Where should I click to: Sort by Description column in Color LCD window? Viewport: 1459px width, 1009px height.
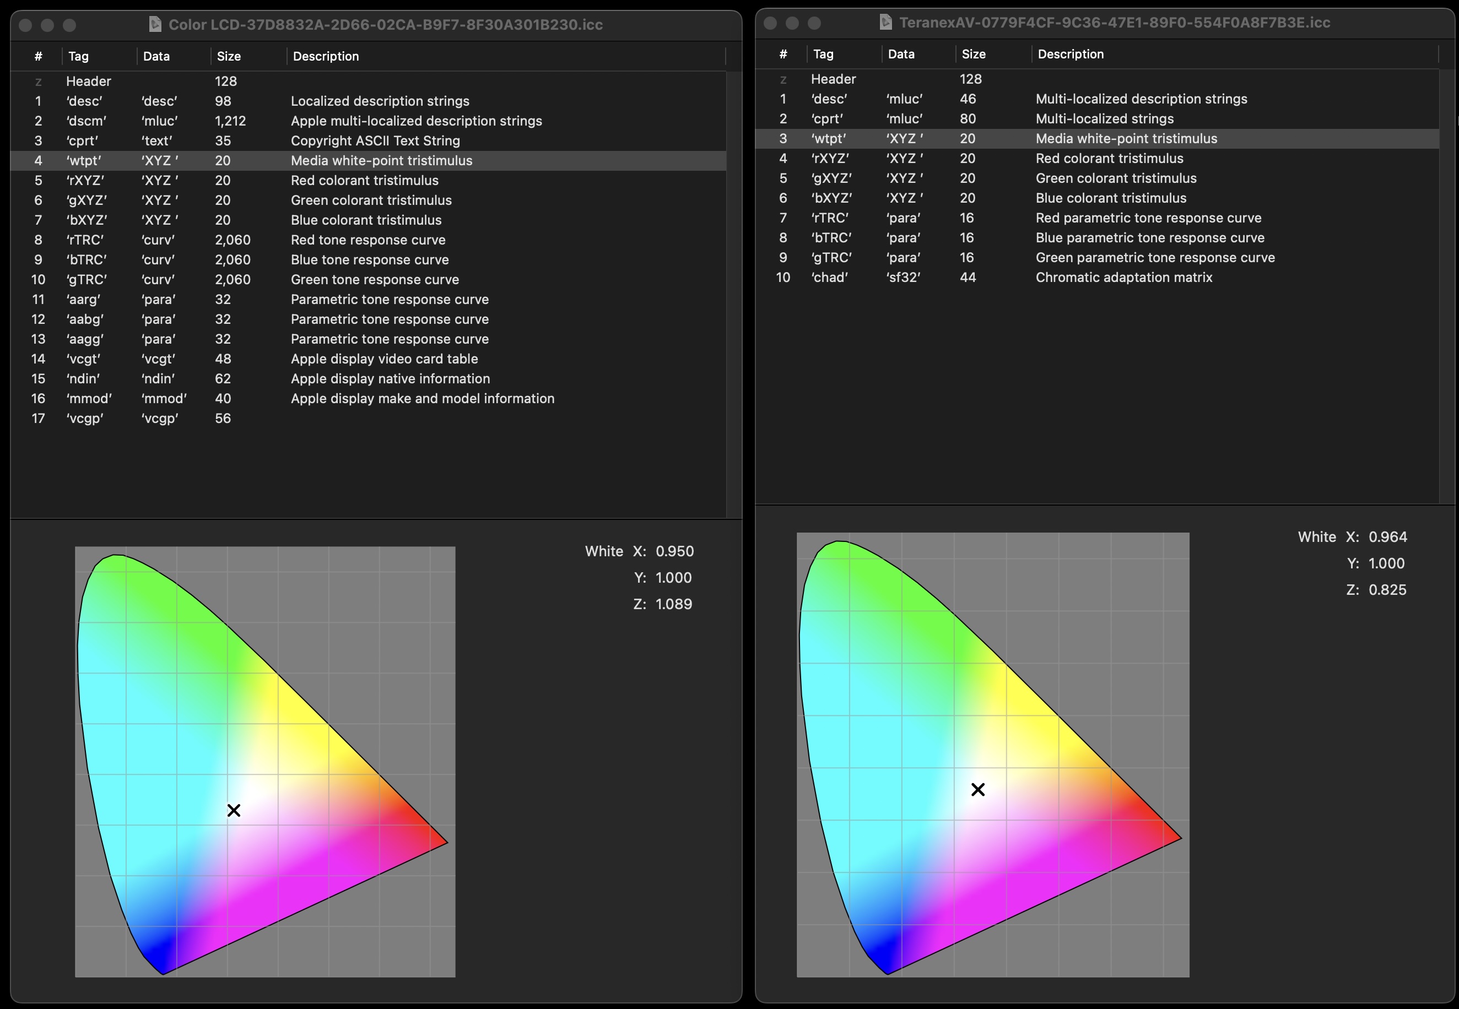(506, 56)
